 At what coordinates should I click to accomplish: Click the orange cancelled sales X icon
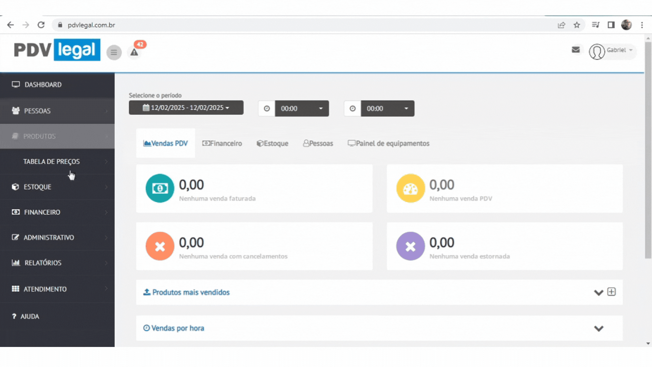tap(160, 246)
